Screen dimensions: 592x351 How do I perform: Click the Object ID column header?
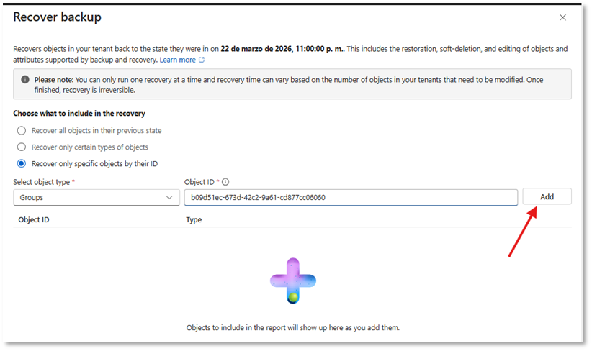pyautogui.click(x=34, y=219)
